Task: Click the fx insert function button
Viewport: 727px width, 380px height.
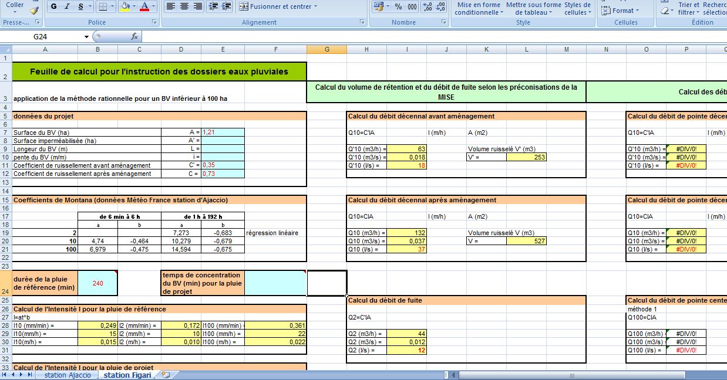Action: [x=135, y=36]
